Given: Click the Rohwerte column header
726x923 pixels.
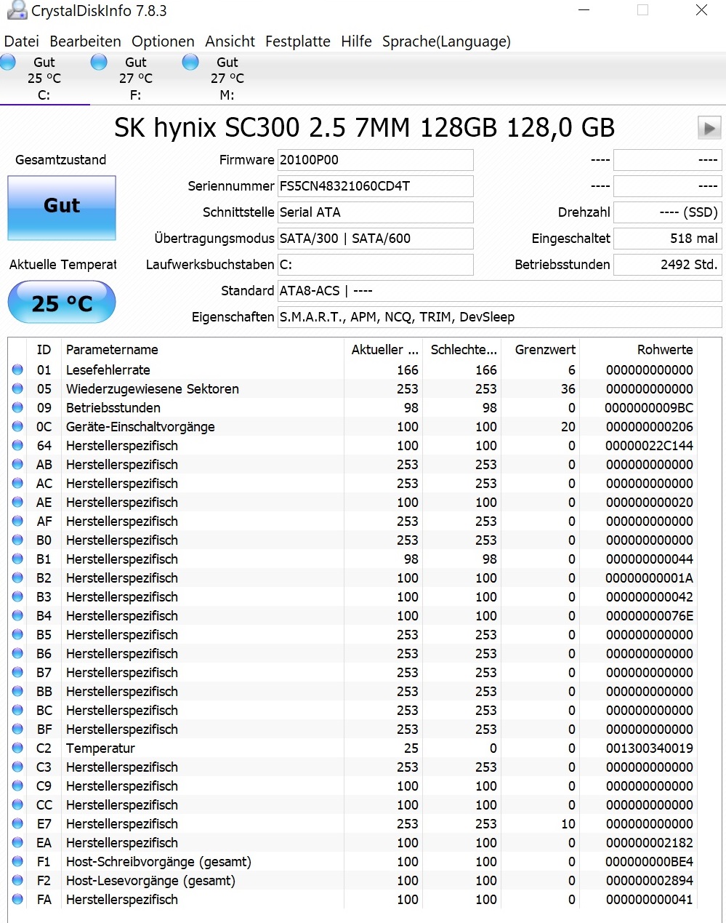Looking at the screenshot, I should coord(638,350).
